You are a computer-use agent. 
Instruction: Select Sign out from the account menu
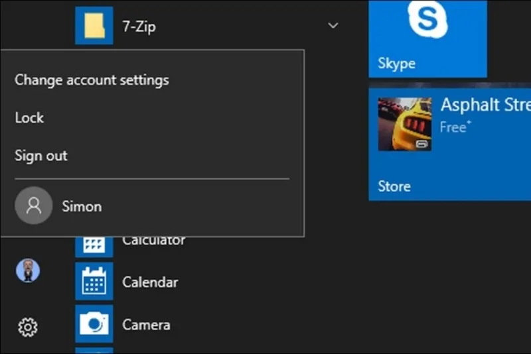[x=41, y=156]
